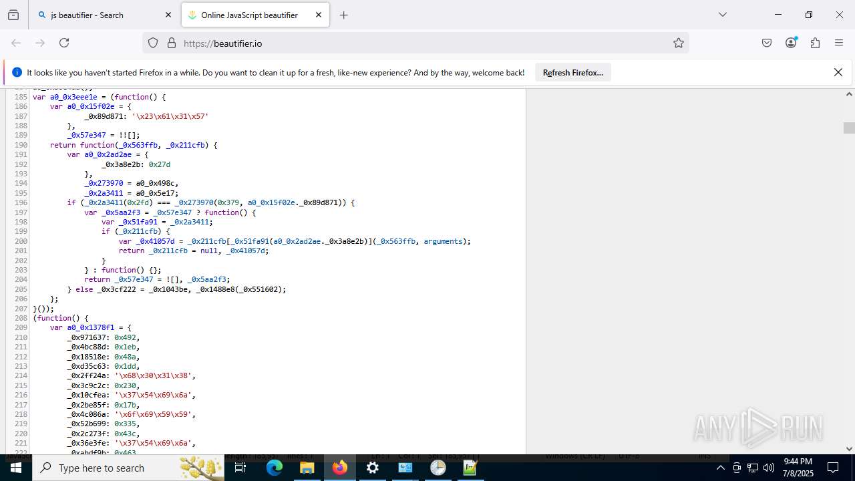The height and width of the screenshot is (481, 855).
Task: Focus the beautifier.io address bar
Action: tap(414, 43)
